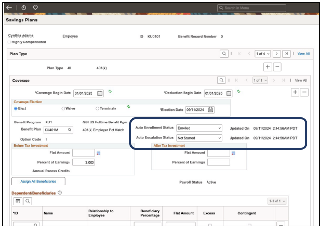The image size is (322, 226).
Task: Delete the Coverage row with minus button
Action: [x=304, y=92]
